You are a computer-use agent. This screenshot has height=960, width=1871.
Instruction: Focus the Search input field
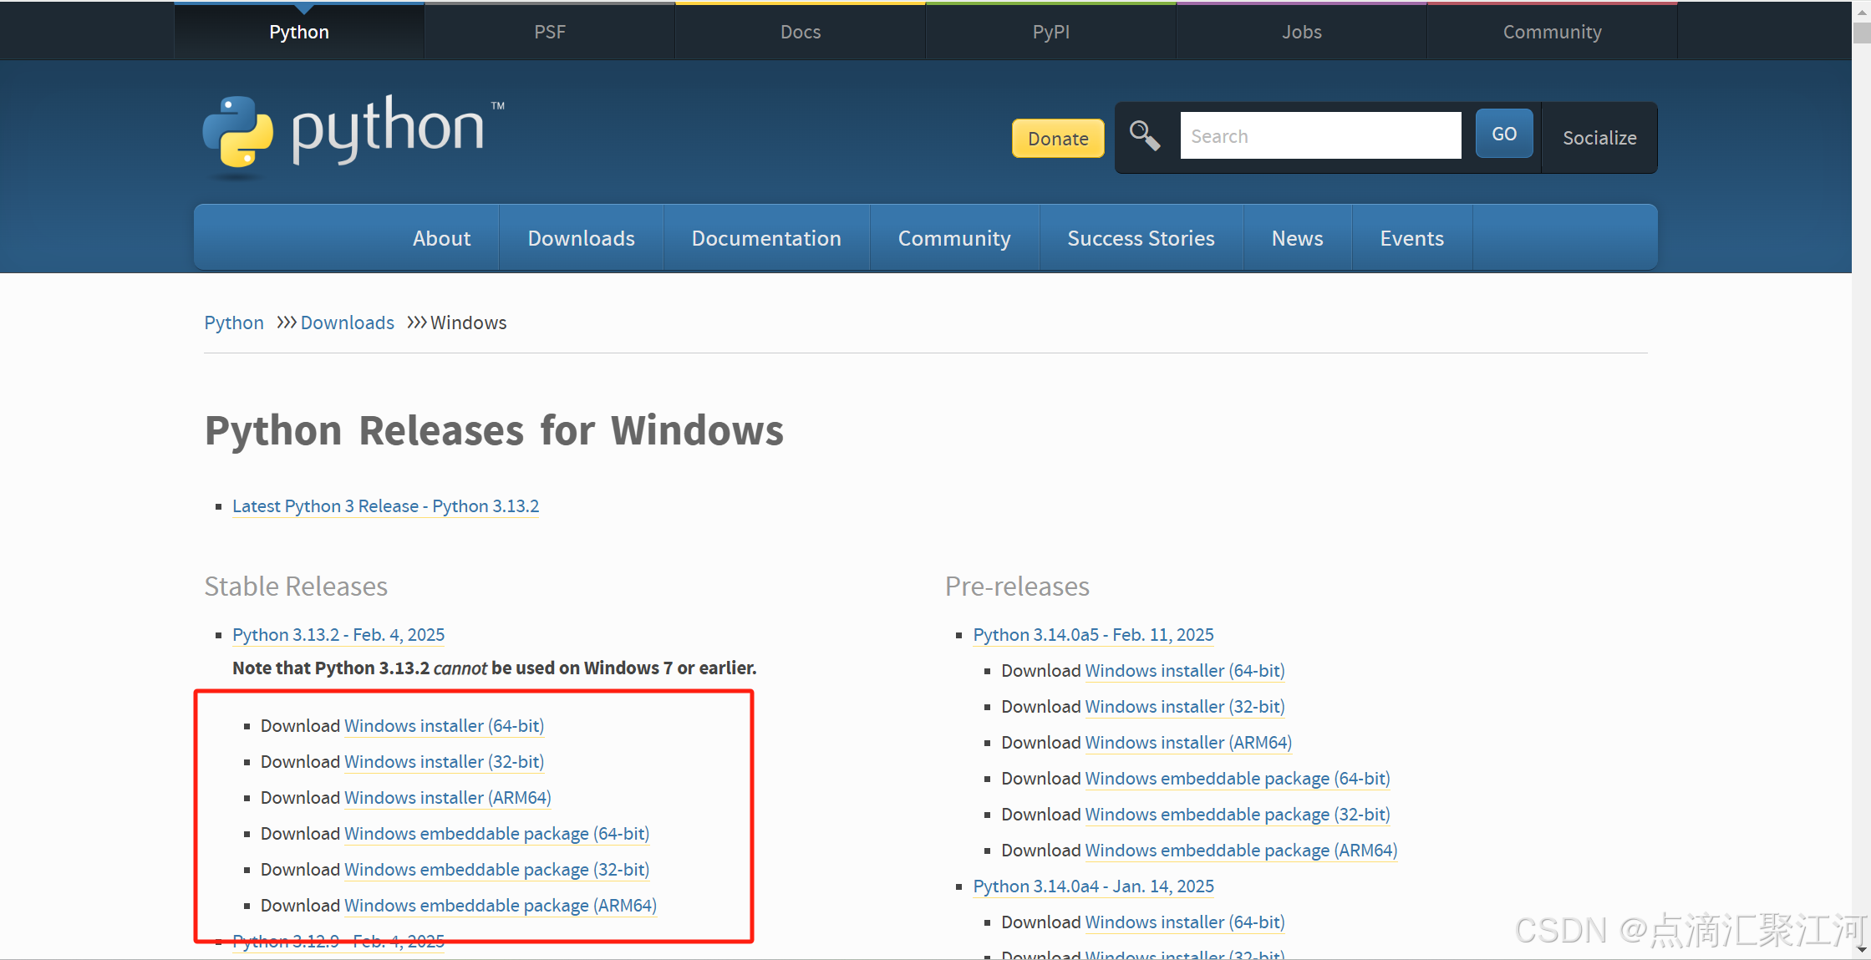1319,136
